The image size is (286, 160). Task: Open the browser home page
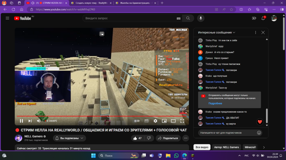click(21, 9)
